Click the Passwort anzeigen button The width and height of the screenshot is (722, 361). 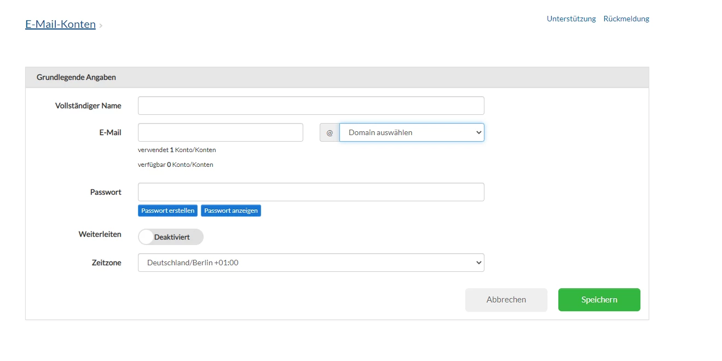pyautogui.click(x=231, y=211)
